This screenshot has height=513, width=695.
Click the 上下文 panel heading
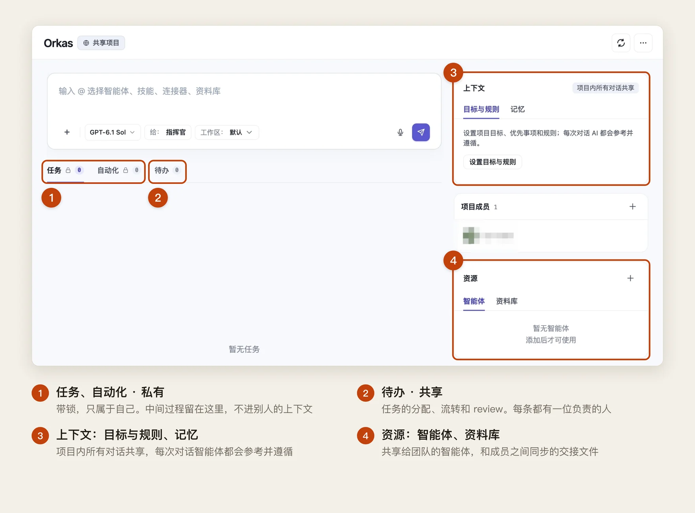click(474, 88)
